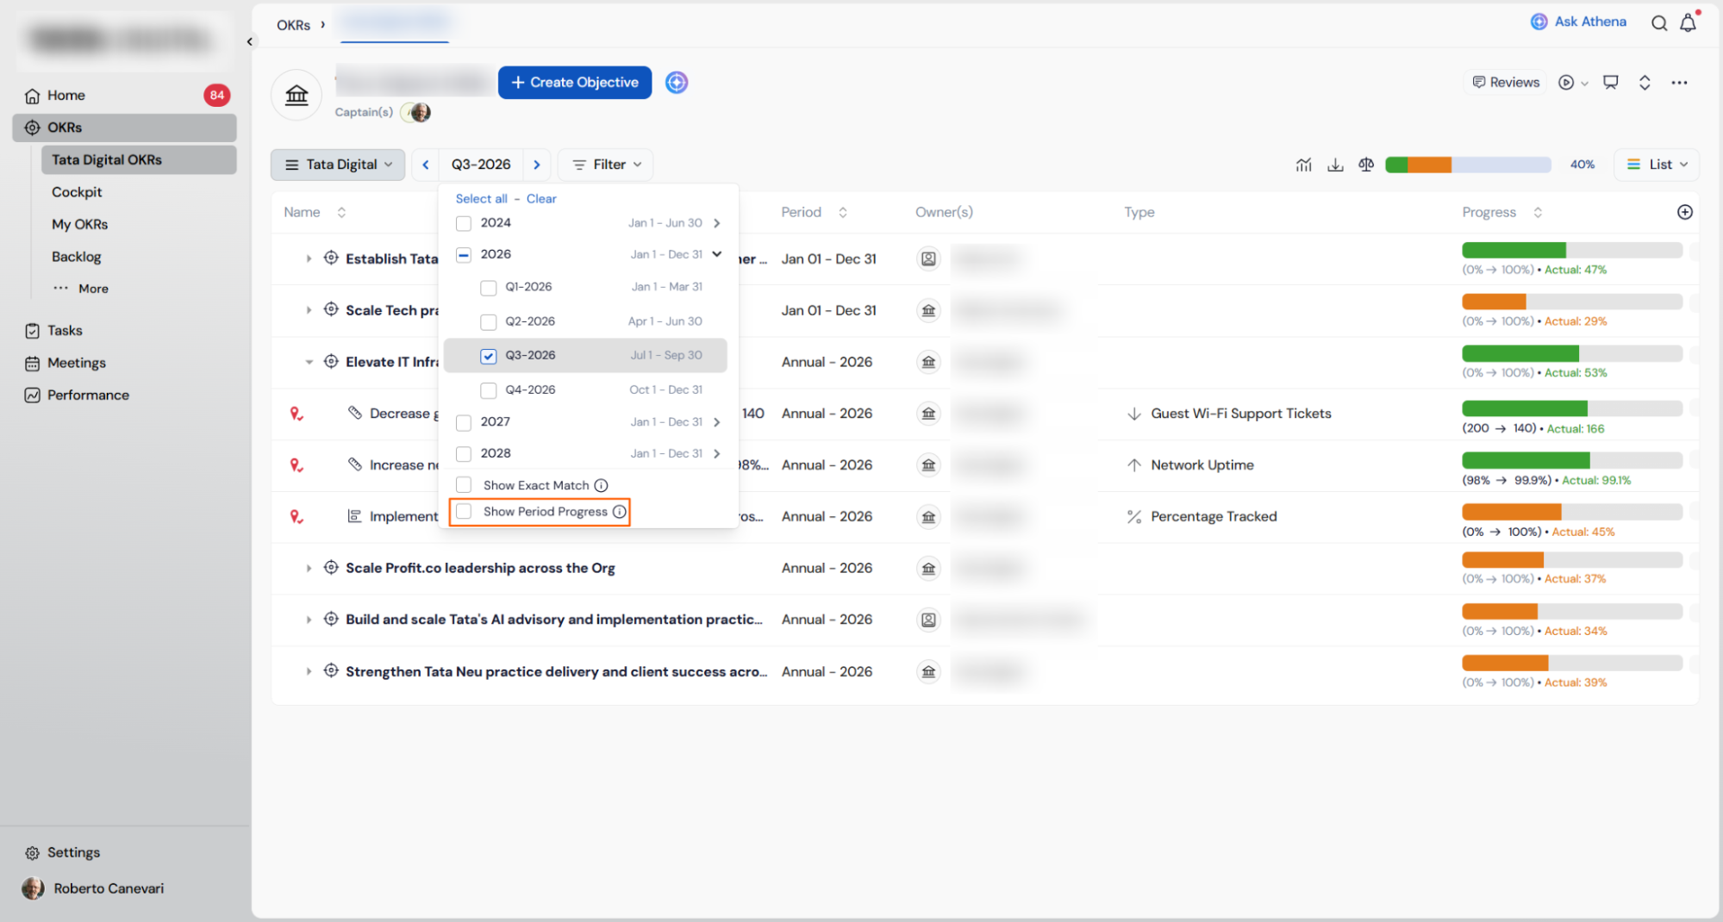Click the Select all link
Viewport: 1723px width, 922px height.
point(482,199)
